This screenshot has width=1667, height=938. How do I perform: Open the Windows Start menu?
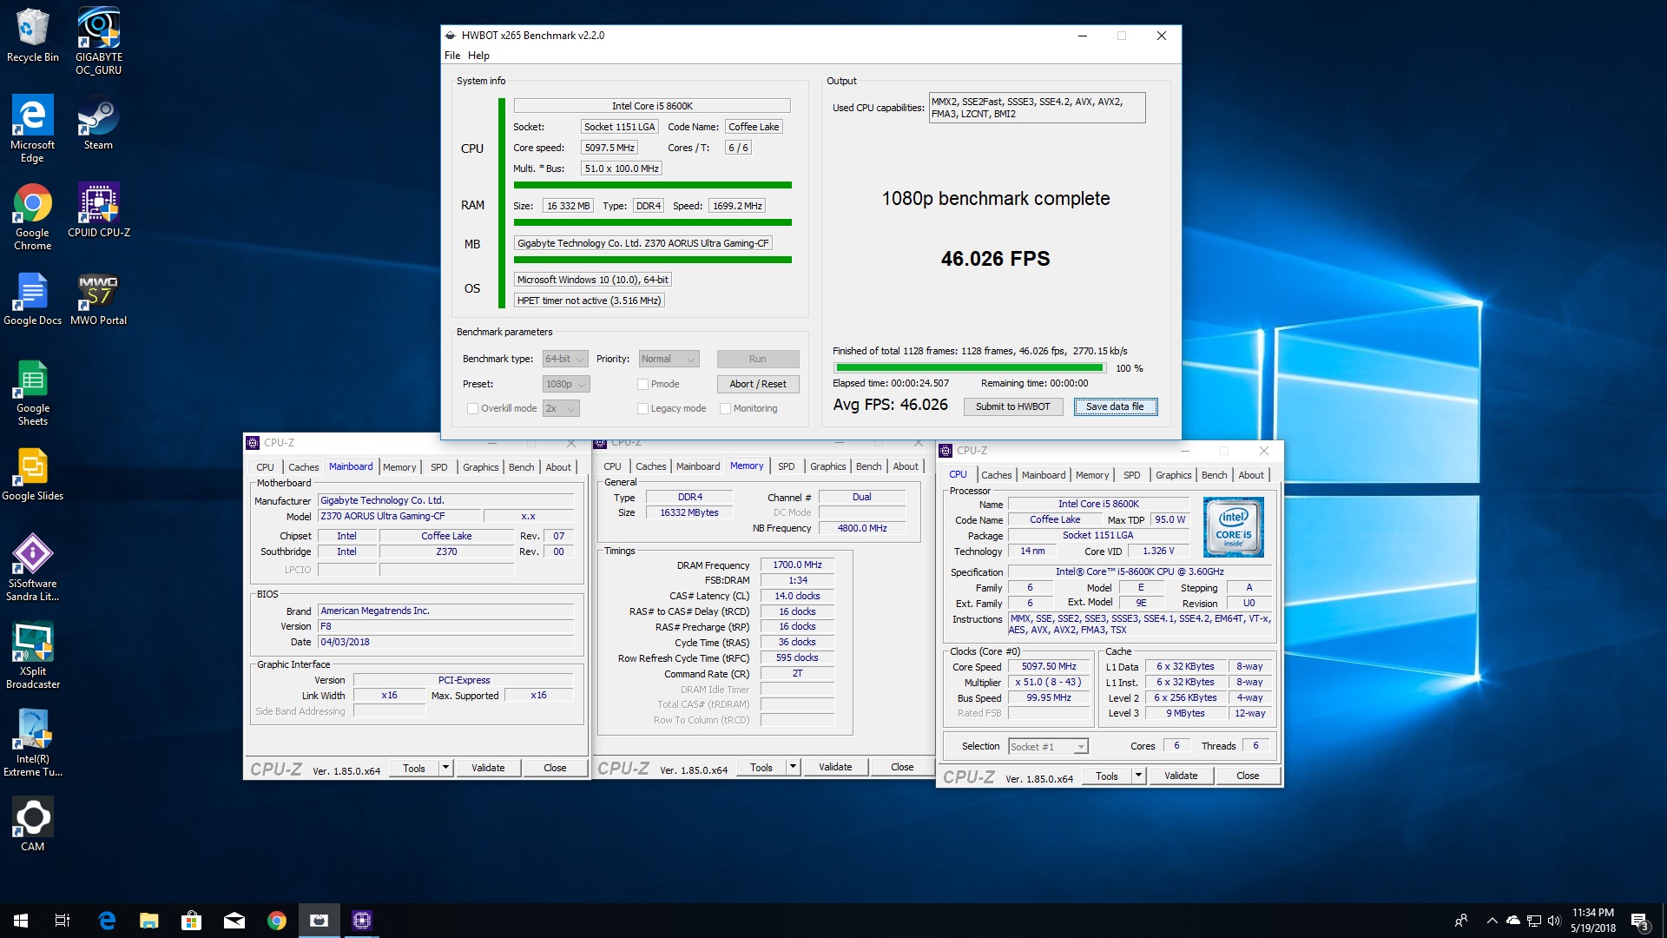[21, 921]
